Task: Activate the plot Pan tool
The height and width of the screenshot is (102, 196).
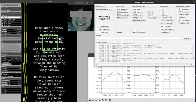Action: tap(100, 100)
